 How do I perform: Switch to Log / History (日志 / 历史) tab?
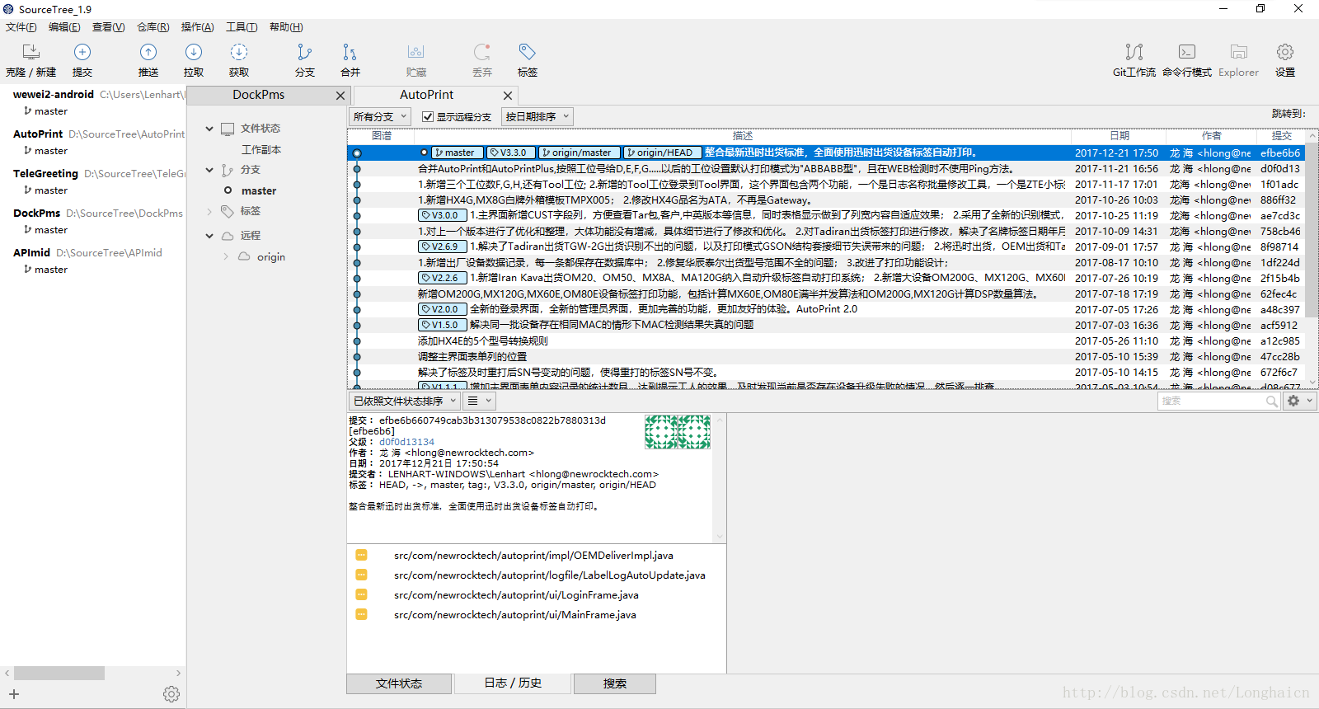point(513,683)
